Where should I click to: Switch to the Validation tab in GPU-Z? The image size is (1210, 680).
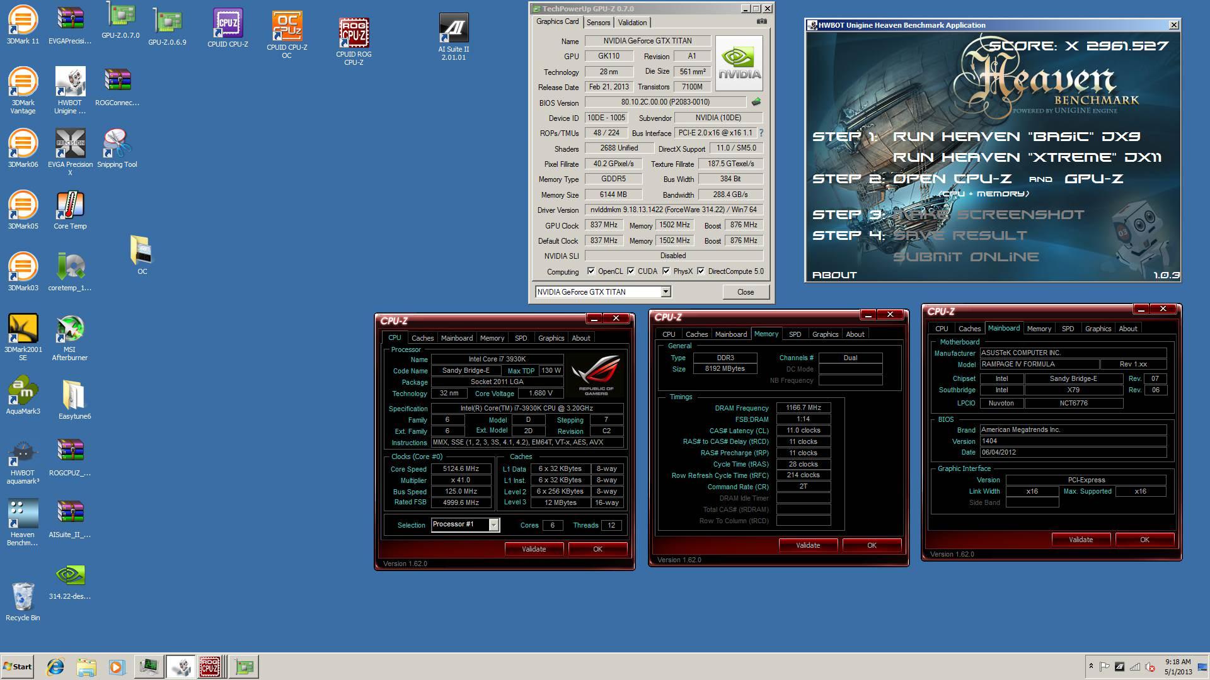coord(632,23)
